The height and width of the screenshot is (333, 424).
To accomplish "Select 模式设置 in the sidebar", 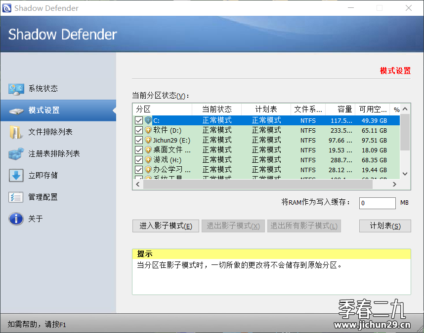I will (58, 111).
